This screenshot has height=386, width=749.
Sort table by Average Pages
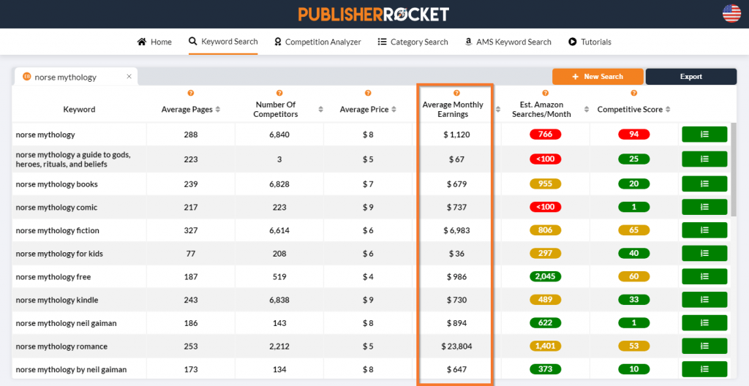(x=218, y=110)
